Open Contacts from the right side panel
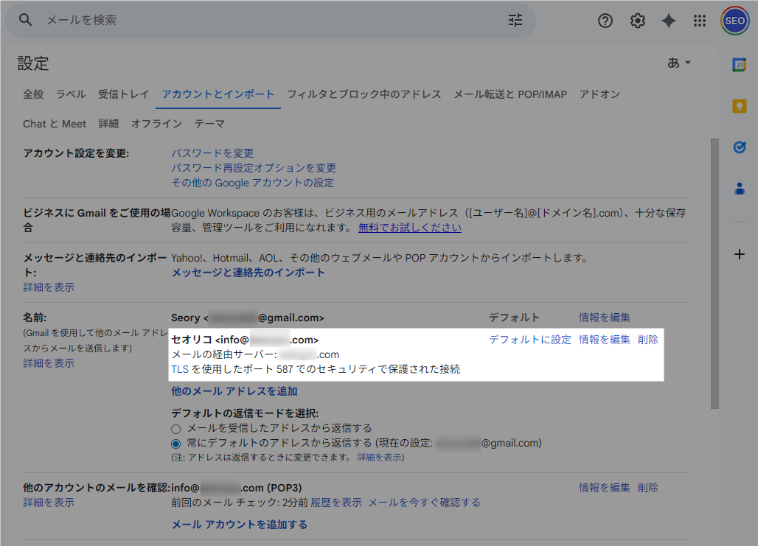Viewport: 758px width, 546px height. click(x=740, y=189)
